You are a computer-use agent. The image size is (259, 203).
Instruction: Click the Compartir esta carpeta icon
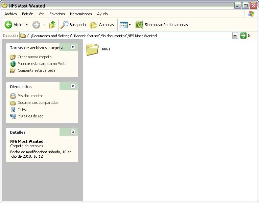[13, 71]
